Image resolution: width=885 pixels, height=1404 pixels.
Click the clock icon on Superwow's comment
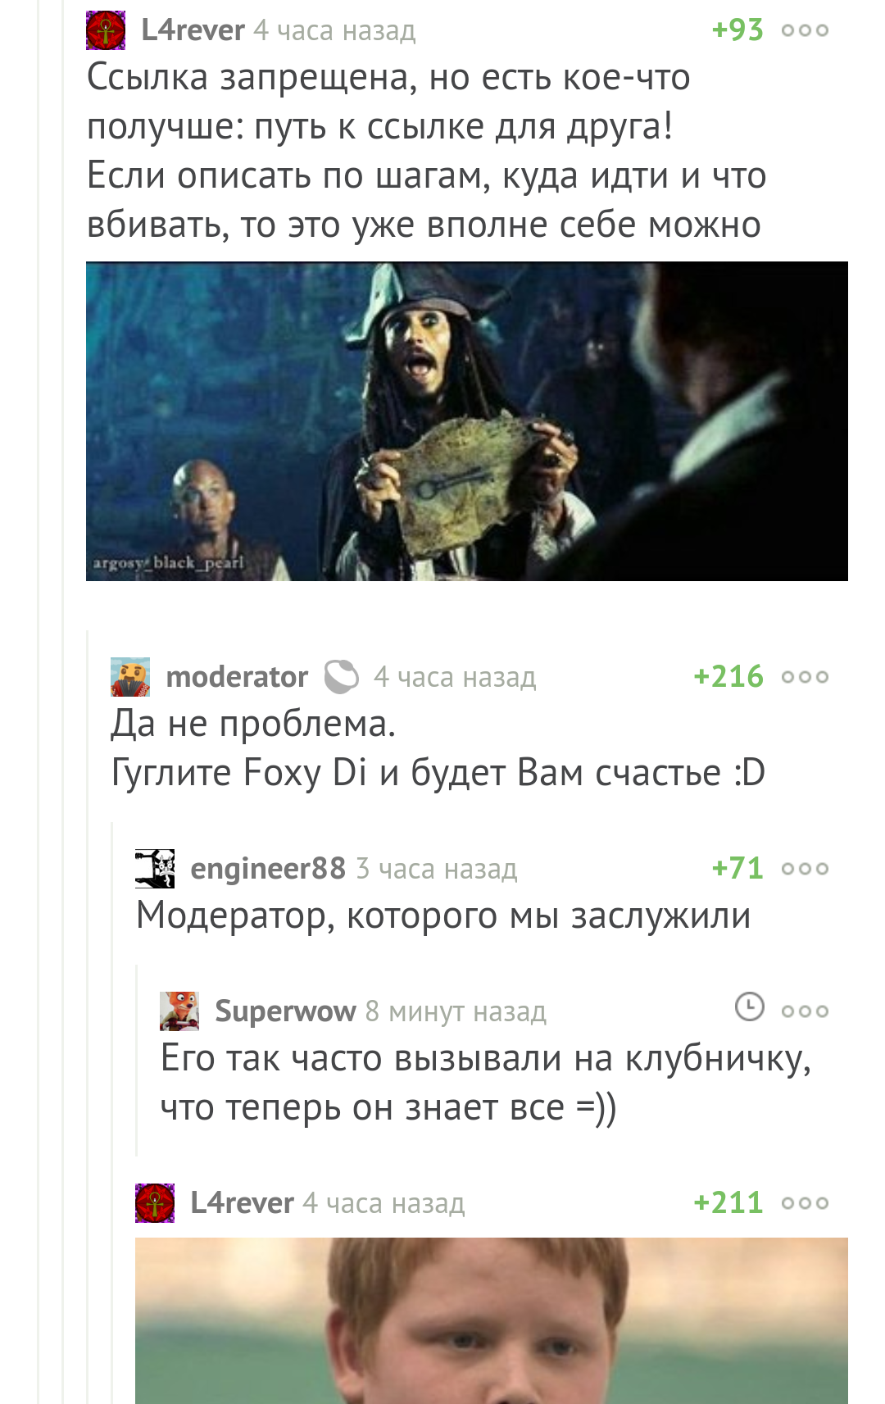click(749, 1006)
